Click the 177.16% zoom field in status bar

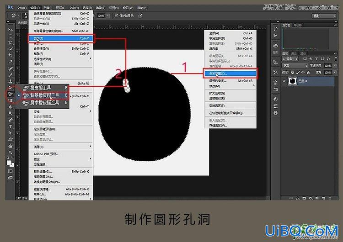tap(21, 198)
